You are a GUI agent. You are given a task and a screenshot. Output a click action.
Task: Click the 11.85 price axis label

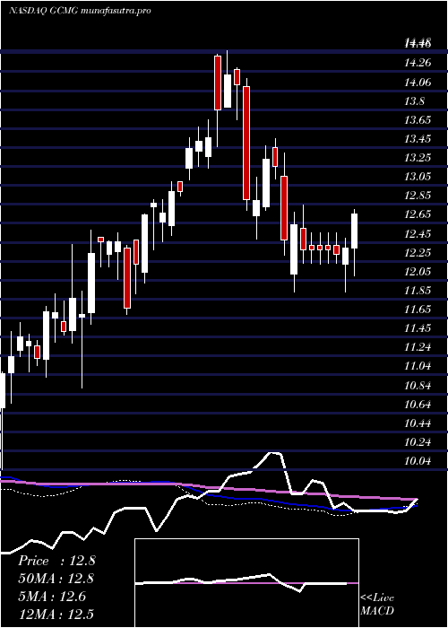[x=418, y=291]
